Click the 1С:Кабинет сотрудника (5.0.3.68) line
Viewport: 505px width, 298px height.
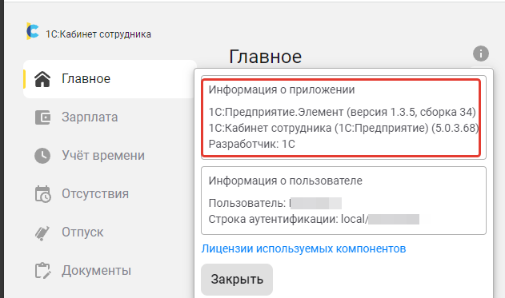click(343, 129)
